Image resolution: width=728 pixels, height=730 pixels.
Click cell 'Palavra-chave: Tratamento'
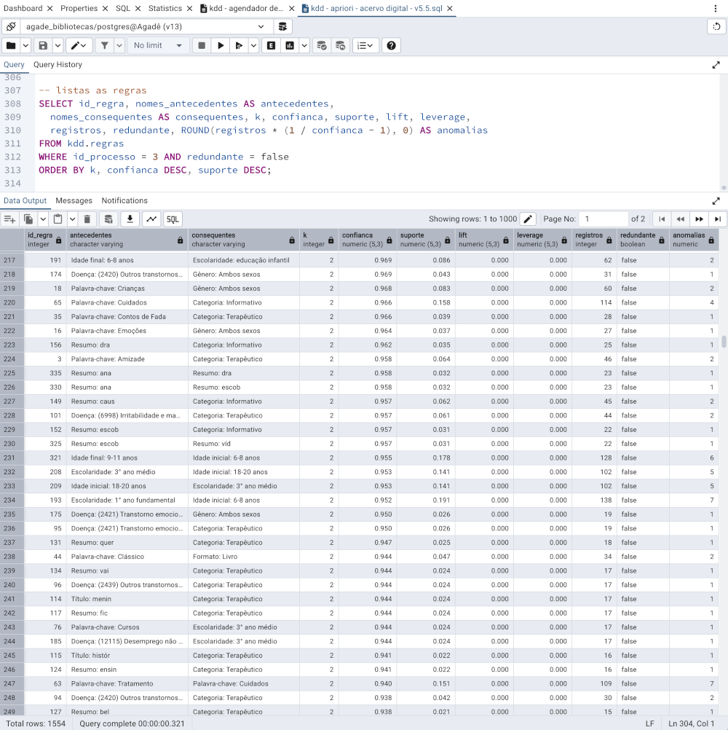(127, 684)
